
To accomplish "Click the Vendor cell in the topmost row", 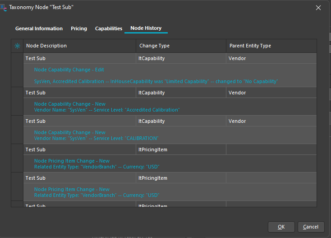I will [237, 58].
